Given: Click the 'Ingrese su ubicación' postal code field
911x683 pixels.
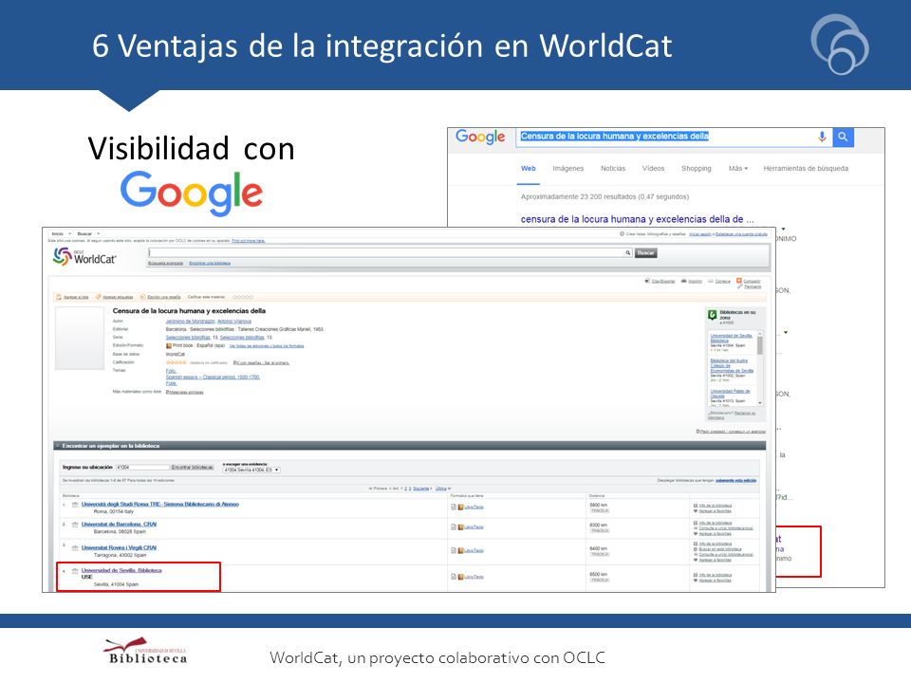Looking at the screenshot, I should pyautogui.click(x=142, y=467).
